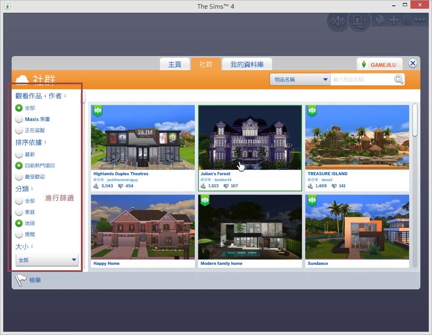The height and width of the screenshot is (335, 432).
Task: Click the heart favorites icon under Highlands Duplex Theatres
Action: click(x=120, y=186)
